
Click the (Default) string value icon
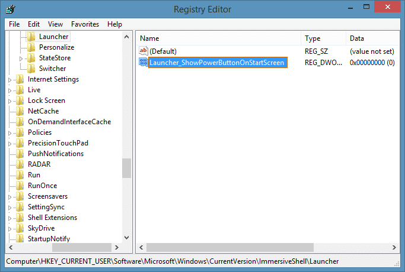(143, 51)
